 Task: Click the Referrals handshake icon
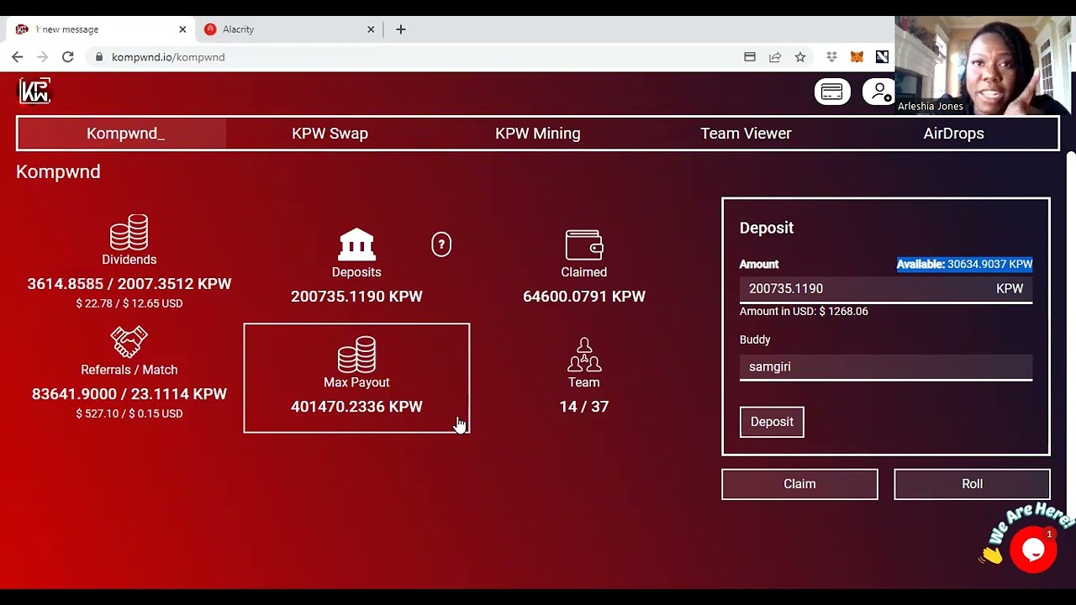(129, 342)
